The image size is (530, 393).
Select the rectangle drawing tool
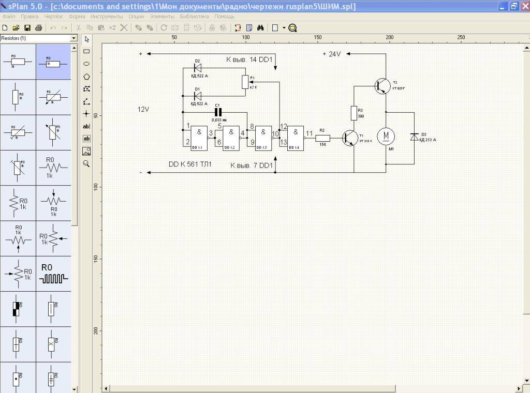[86, 52]
